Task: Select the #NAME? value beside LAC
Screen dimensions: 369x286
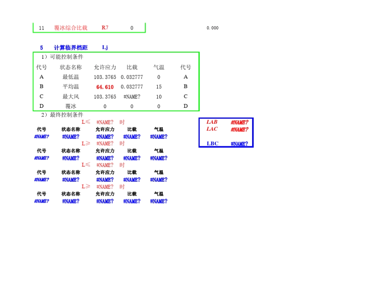Action: pos(239,130)
